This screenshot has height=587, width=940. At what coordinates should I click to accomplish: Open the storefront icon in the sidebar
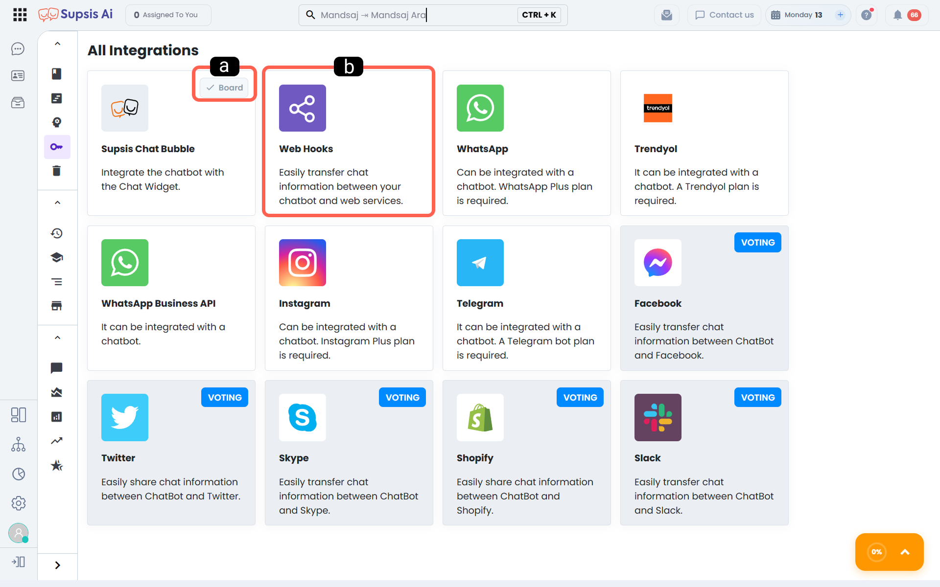(x=57, y=306)
